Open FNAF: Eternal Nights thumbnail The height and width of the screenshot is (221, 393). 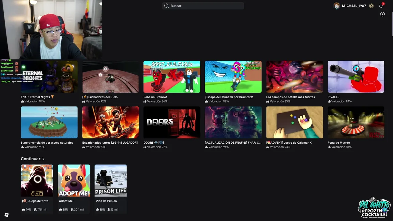tap(49, 77)
